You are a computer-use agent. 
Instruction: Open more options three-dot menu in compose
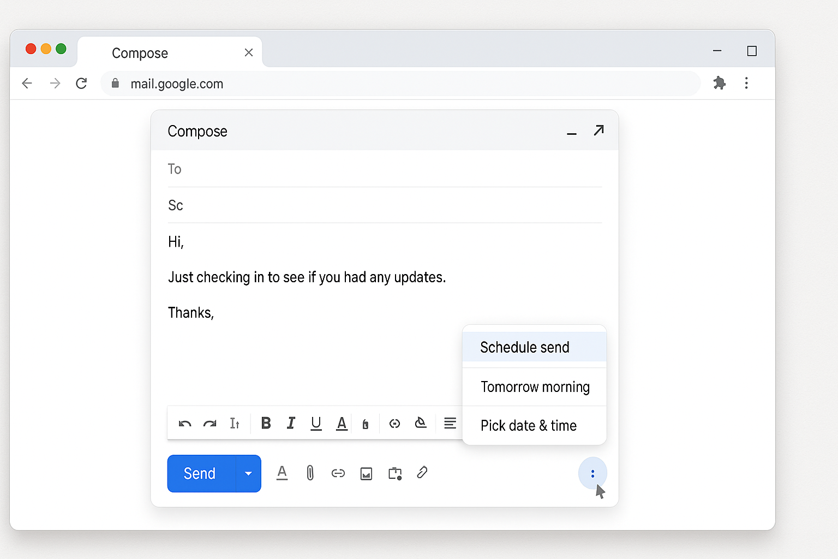[592, 474]
